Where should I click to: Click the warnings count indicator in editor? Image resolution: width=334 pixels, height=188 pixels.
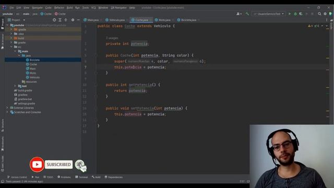tap(311, 26)
